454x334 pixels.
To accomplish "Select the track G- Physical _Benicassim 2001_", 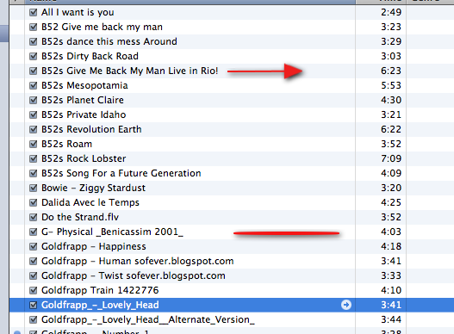I will coord(112,232).
